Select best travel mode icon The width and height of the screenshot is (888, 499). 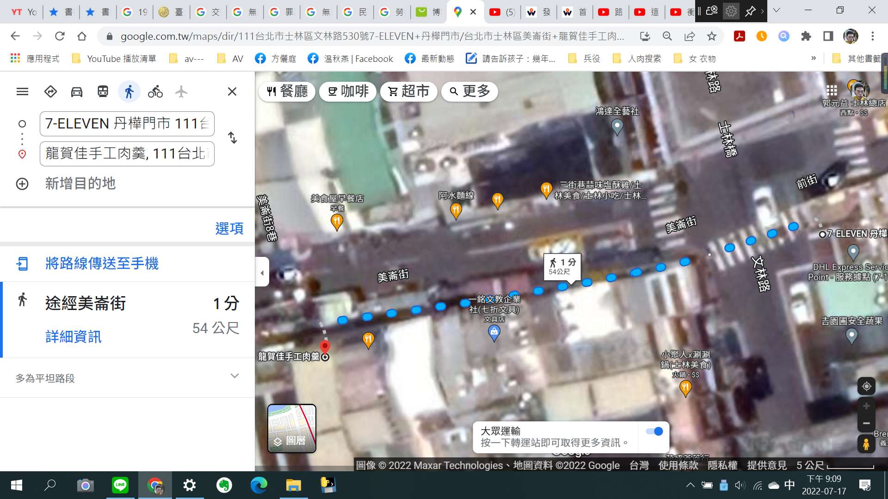pyautogui.click(x=50, y=91)
